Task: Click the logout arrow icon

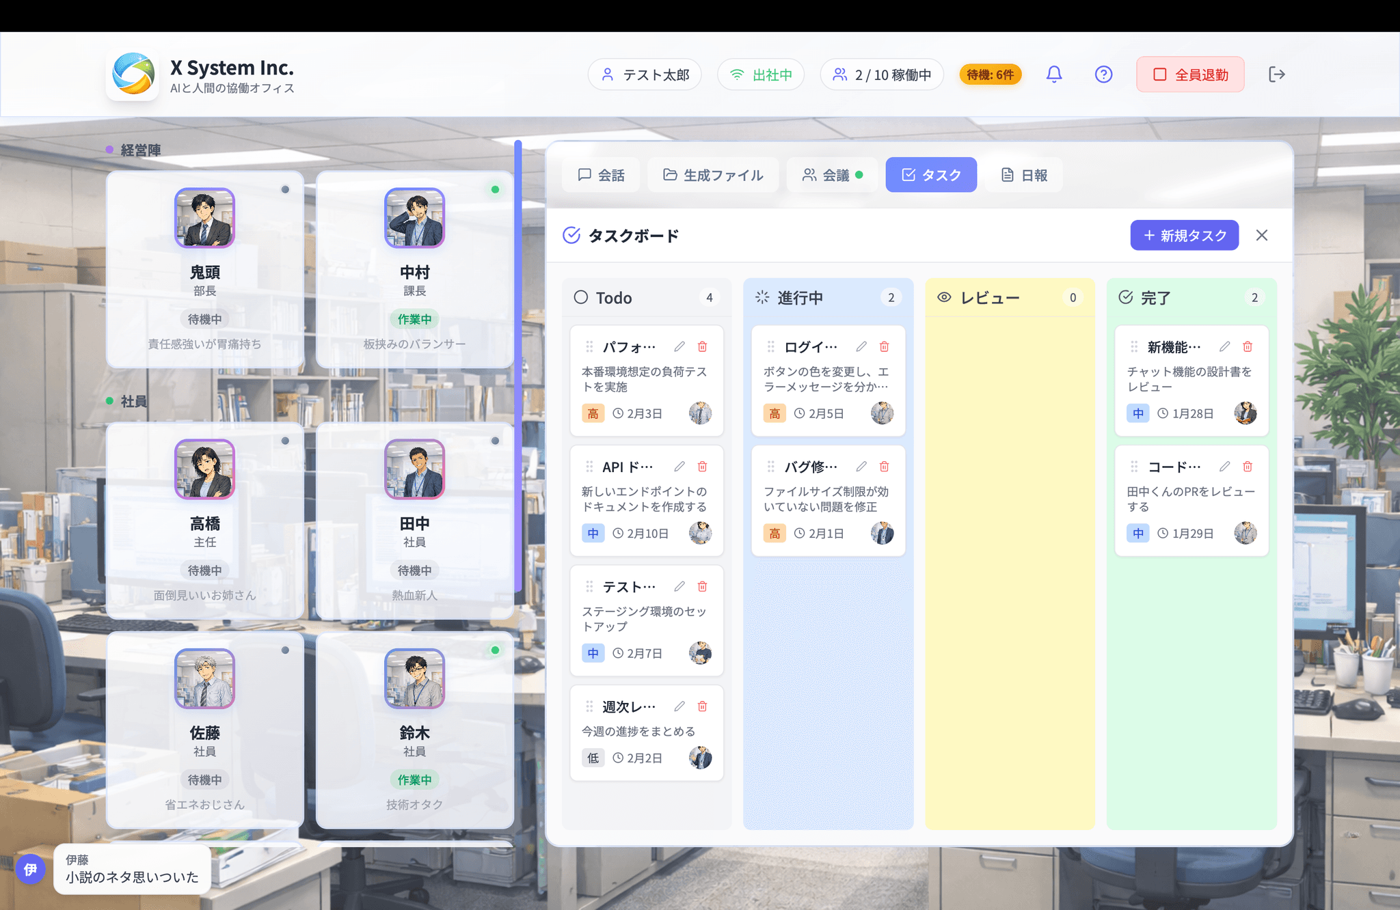Action: point(1276,74)
